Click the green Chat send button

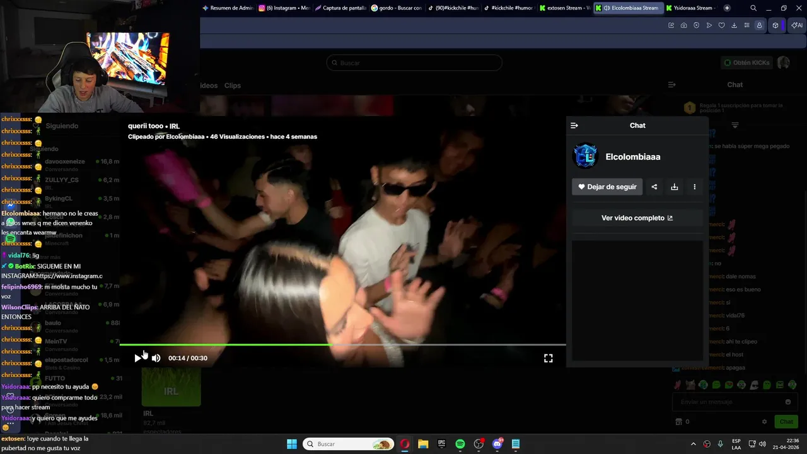click(787, 422)
